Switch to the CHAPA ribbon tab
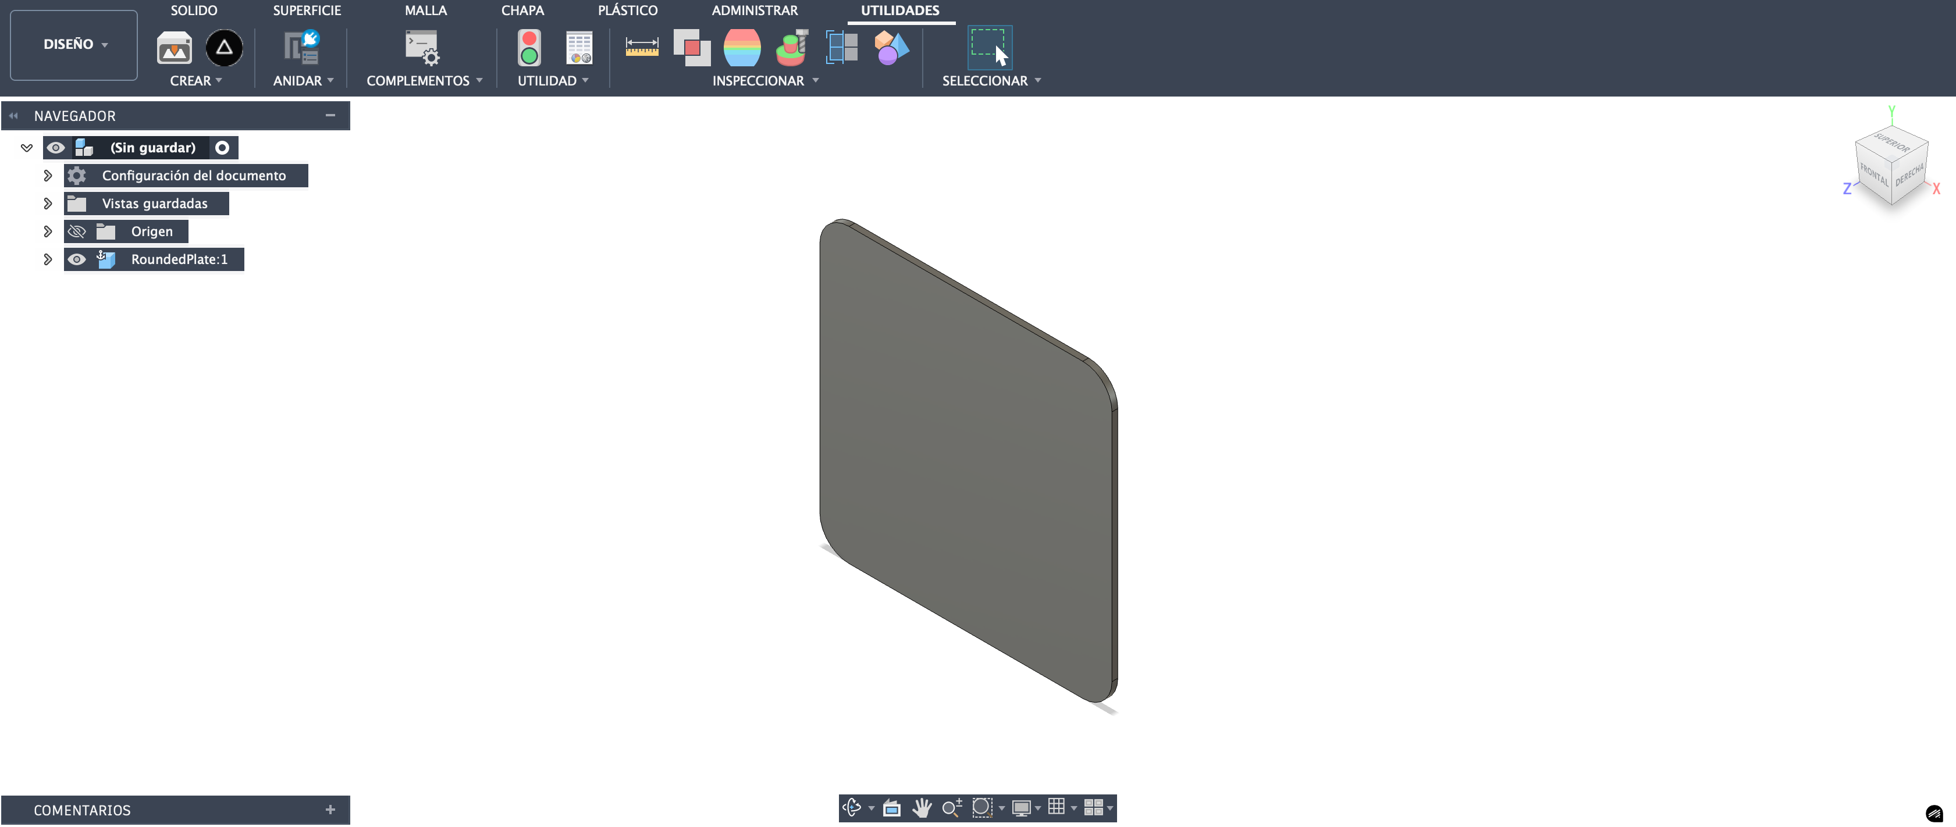The width and height of the screenshot is (1956, 827). (x=522, y=10)
